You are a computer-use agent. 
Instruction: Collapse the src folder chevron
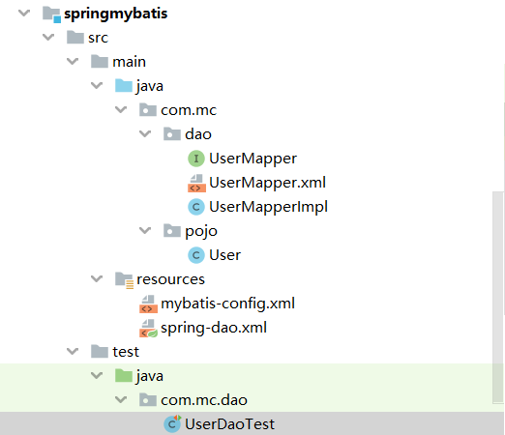coord(48,38)
